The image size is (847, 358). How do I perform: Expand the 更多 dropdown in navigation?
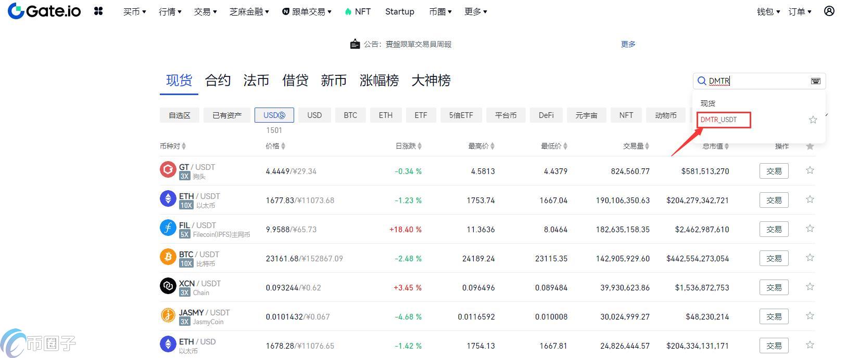475,11
